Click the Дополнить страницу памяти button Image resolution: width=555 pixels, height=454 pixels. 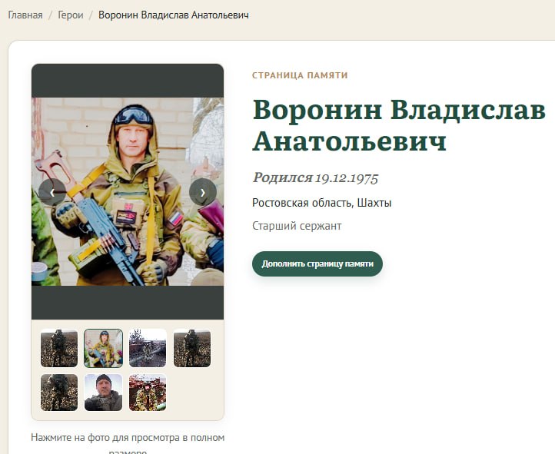[317, 263]
